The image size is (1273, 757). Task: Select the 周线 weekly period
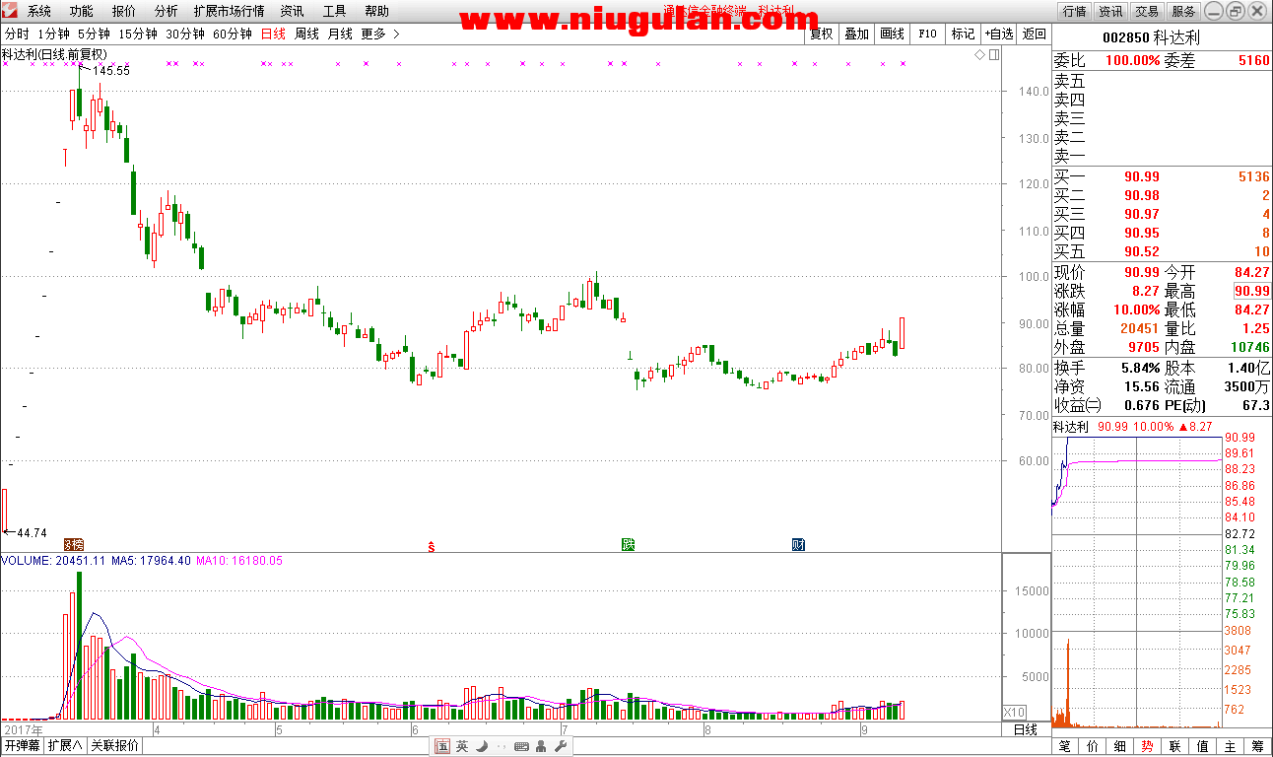306,34
